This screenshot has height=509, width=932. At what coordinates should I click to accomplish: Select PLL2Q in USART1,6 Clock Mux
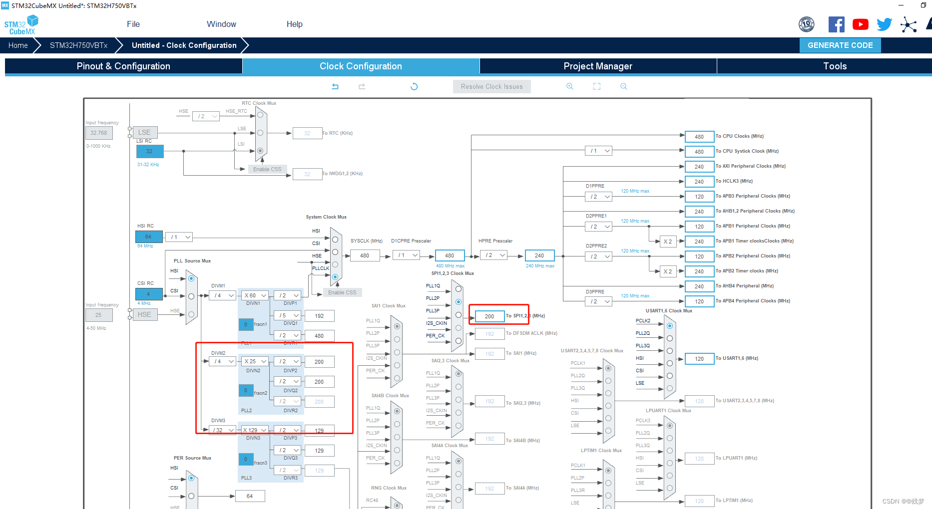(670, 338)
